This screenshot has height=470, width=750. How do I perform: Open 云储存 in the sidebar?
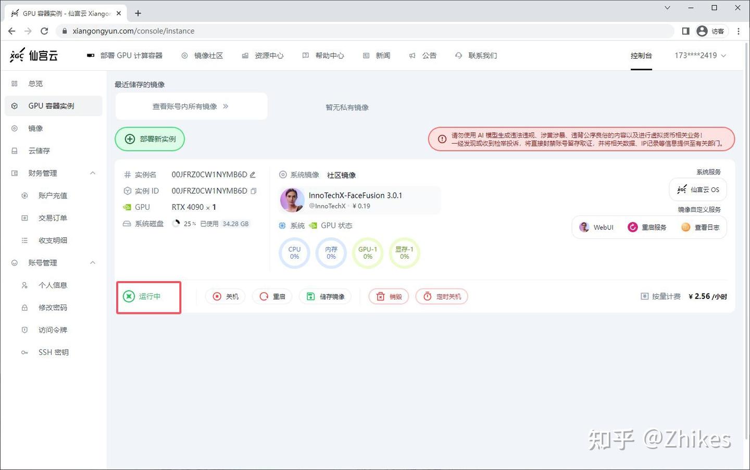pyautogui.click(x=54, y=151)
